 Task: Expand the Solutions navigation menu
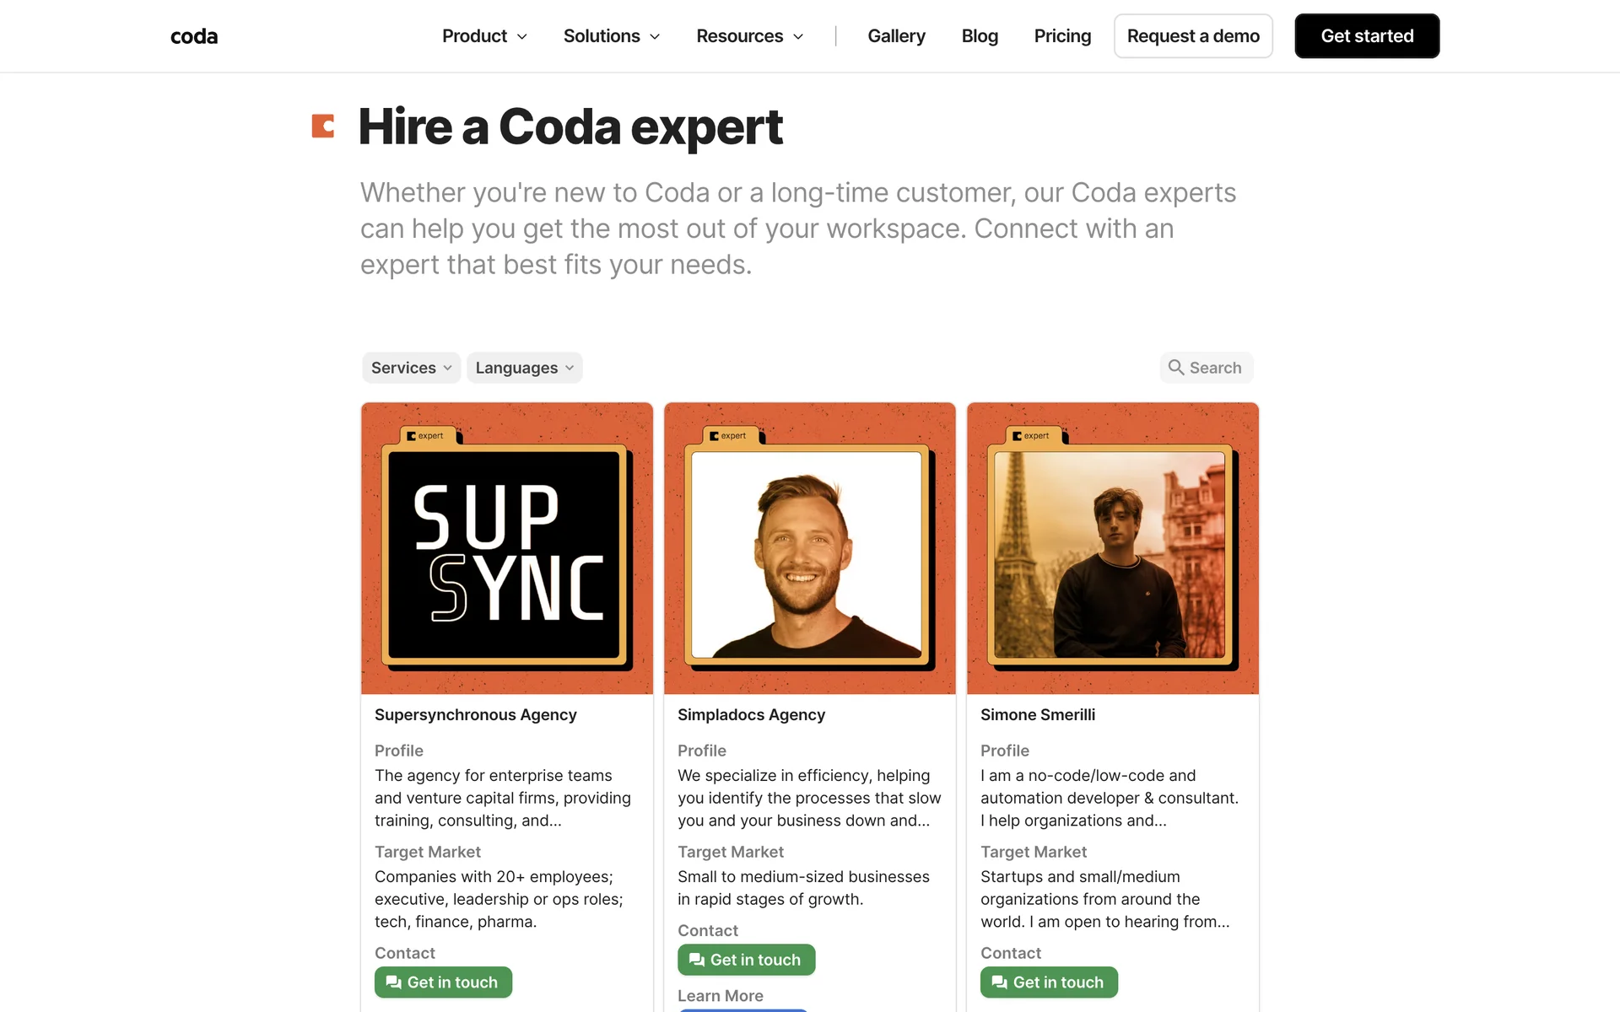coord(612,36)
